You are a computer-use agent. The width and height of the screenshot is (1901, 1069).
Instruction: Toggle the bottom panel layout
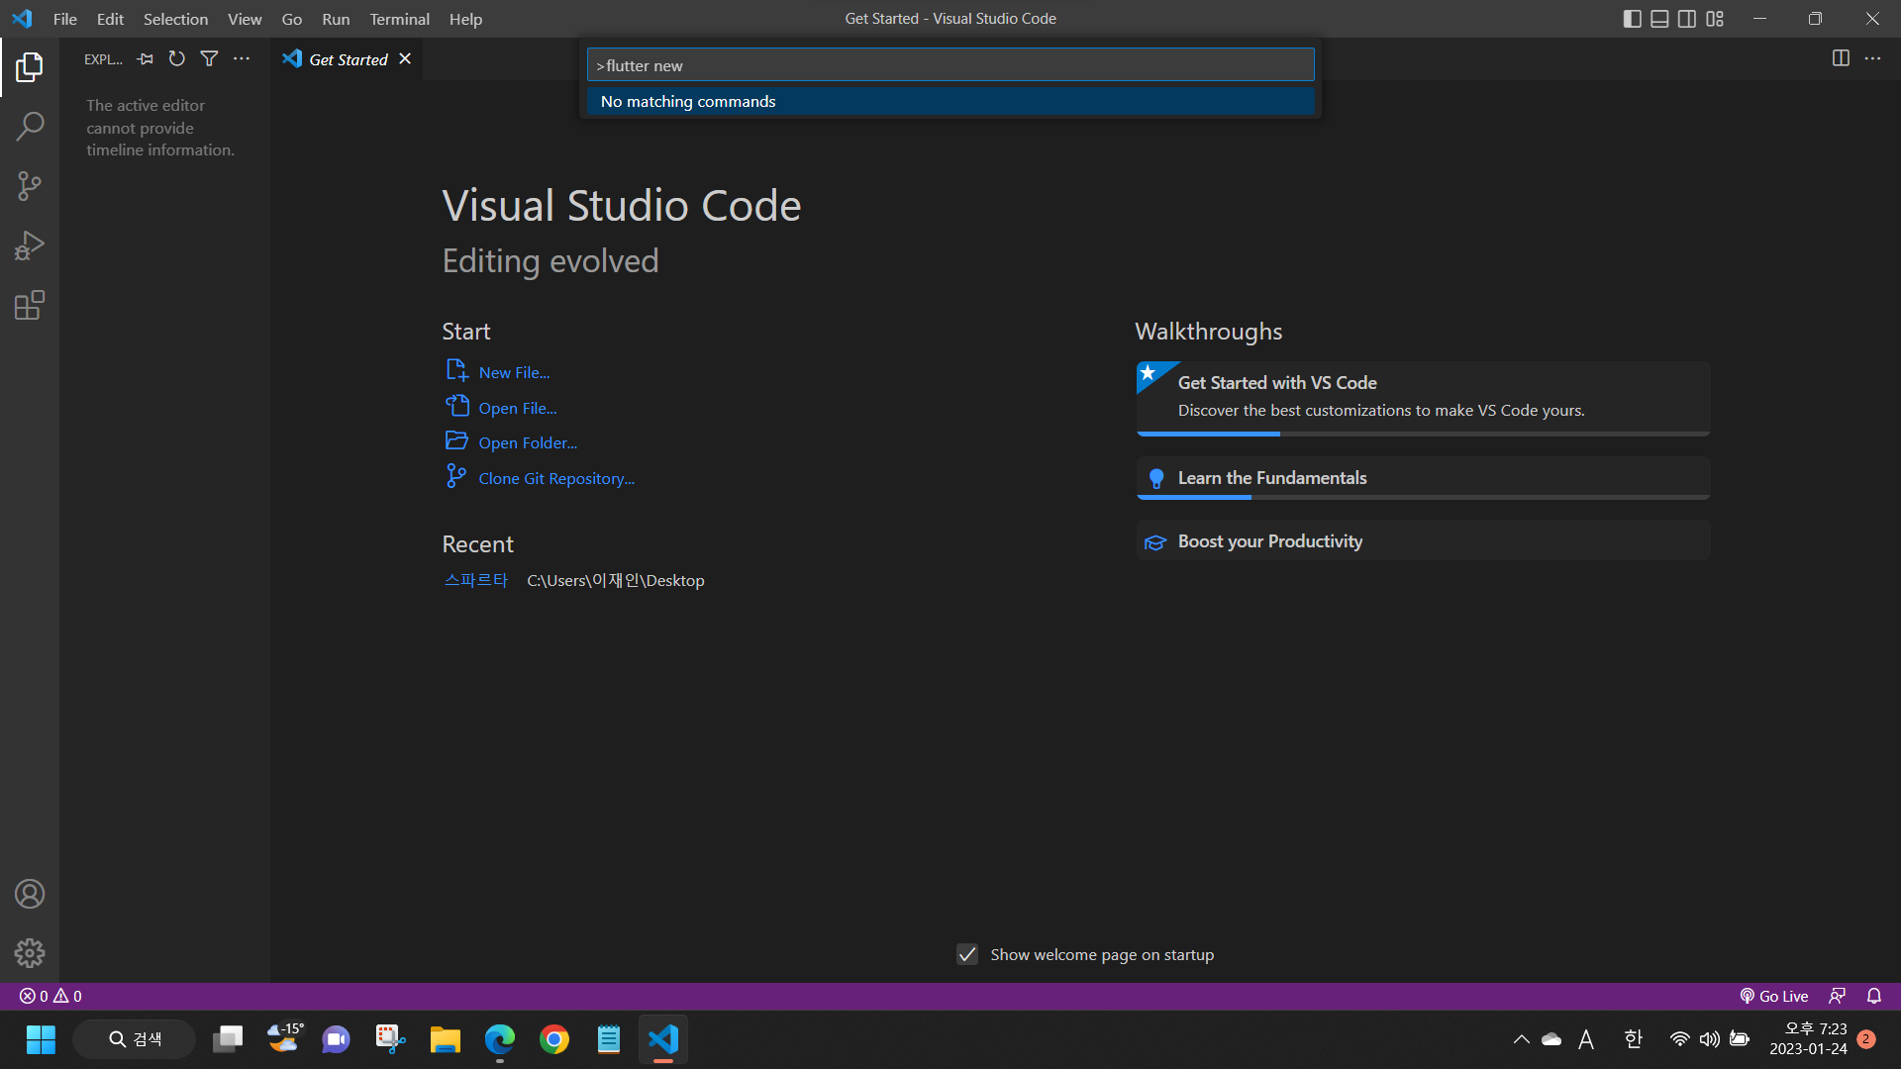click(1660, 19)
